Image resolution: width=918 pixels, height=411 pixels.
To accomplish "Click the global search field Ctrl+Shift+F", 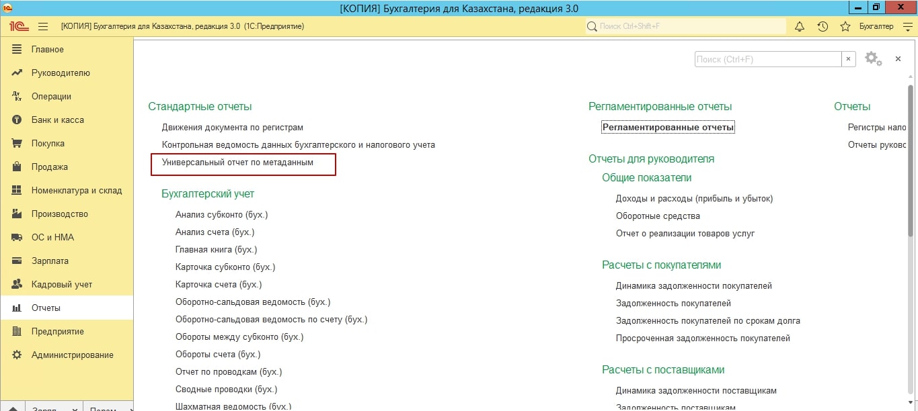I will tap(686, 26).
